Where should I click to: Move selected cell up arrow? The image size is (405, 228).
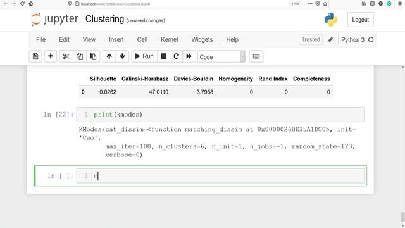click(x=109, y=56)
